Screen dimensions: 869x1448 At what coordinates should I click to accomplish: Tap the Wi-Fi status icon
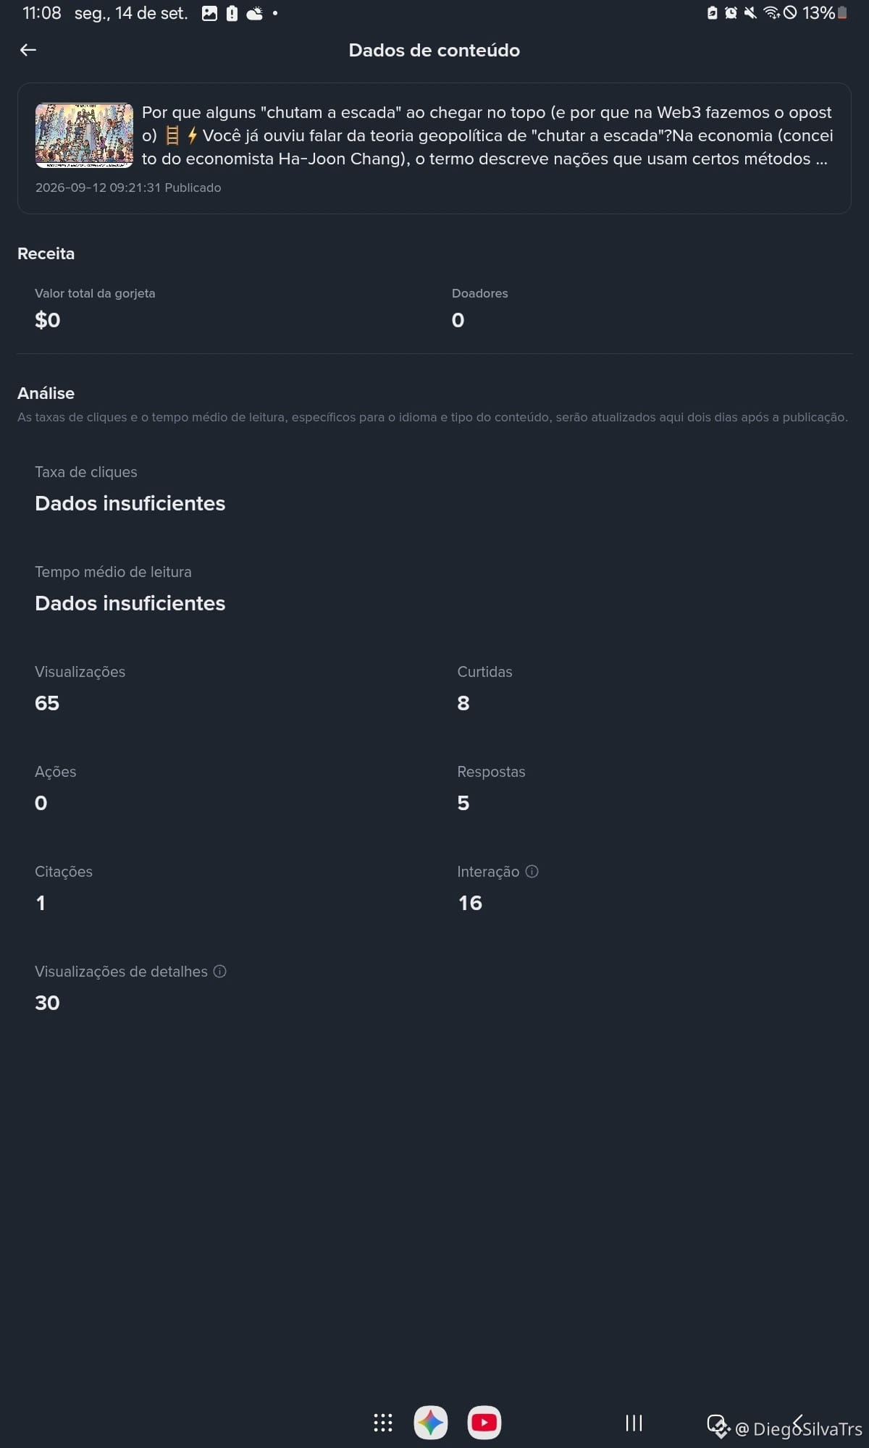point(771,13)
